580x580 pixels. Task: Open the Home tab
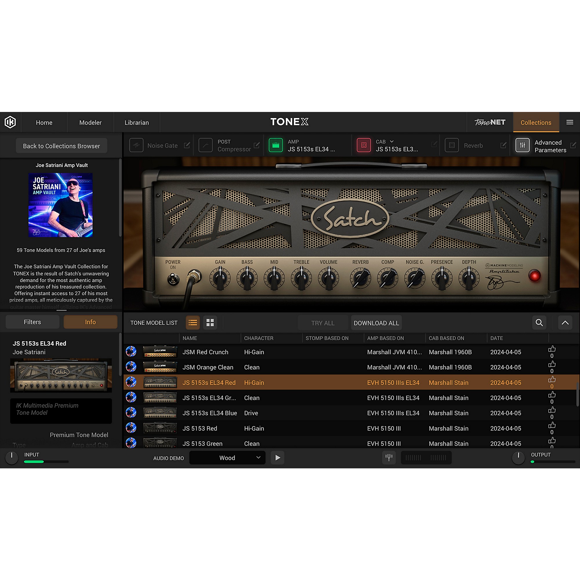44,122
